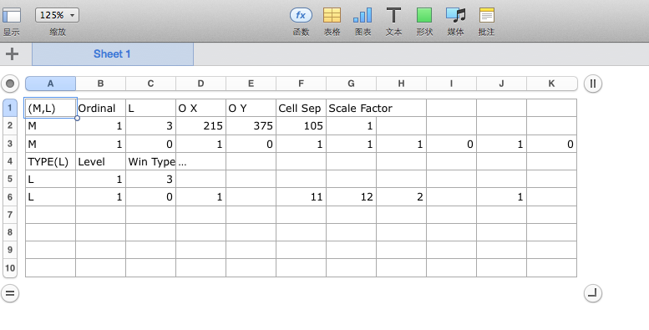Select row 1 header
The height and width of the screenshot is (330, 649).
[x=10, y=108]
